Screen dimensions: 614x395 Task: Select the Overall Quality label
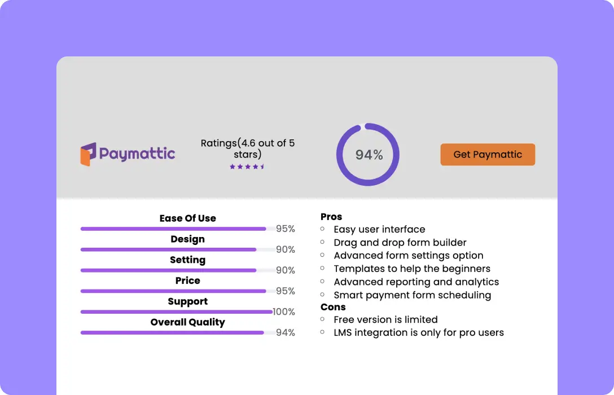187,322
